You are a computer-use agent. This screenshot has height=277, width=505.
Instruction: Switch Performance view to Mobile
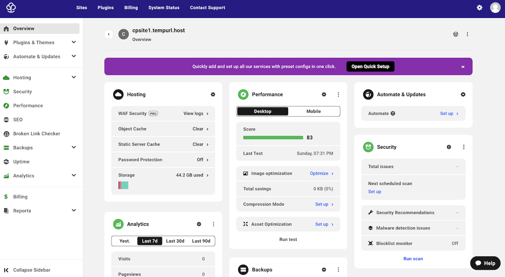[x=314, y=111]
